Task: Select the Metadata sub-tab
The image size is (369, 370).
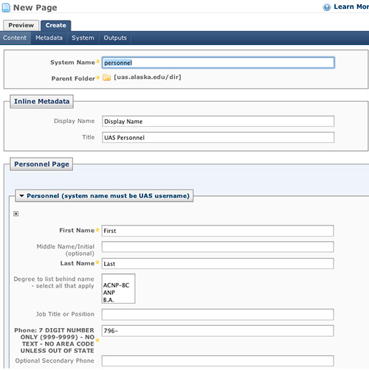Action: 49,38
